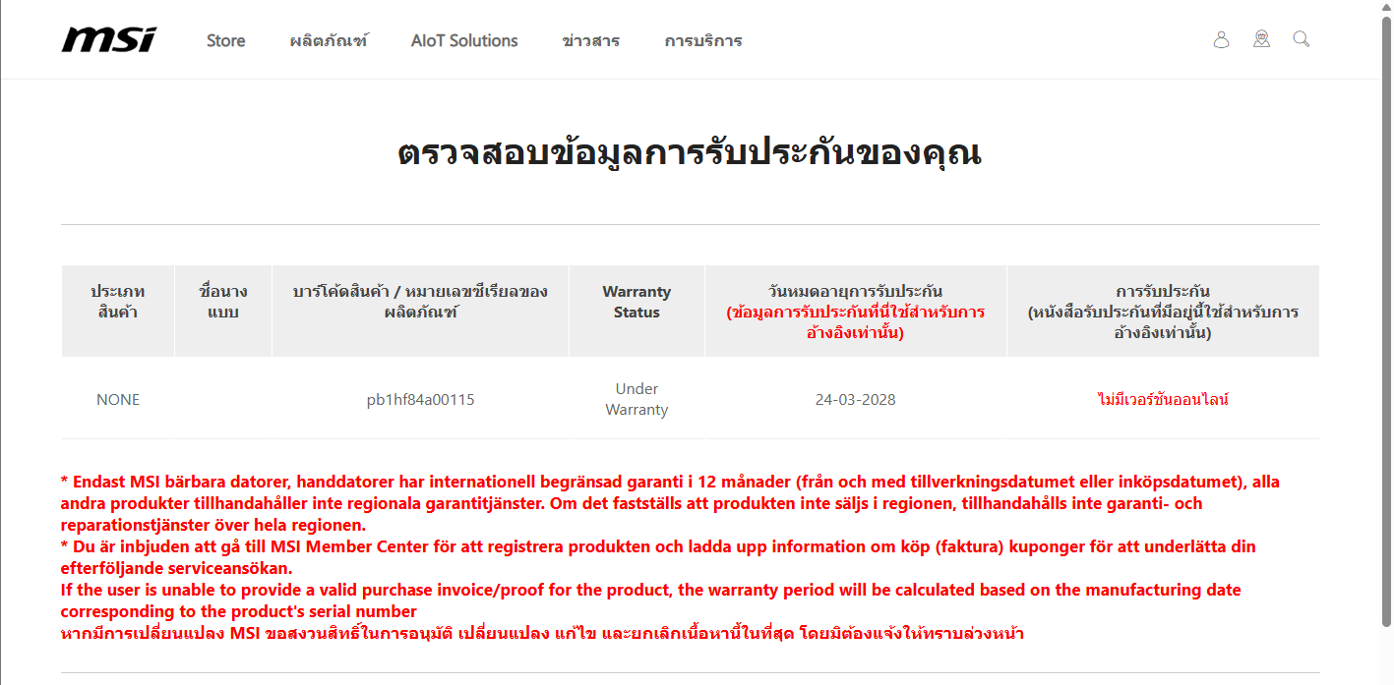Viewport: 1394px width, 685px height.
Task: Click the scrollbar up arrow
Action: coord(1386,8)
